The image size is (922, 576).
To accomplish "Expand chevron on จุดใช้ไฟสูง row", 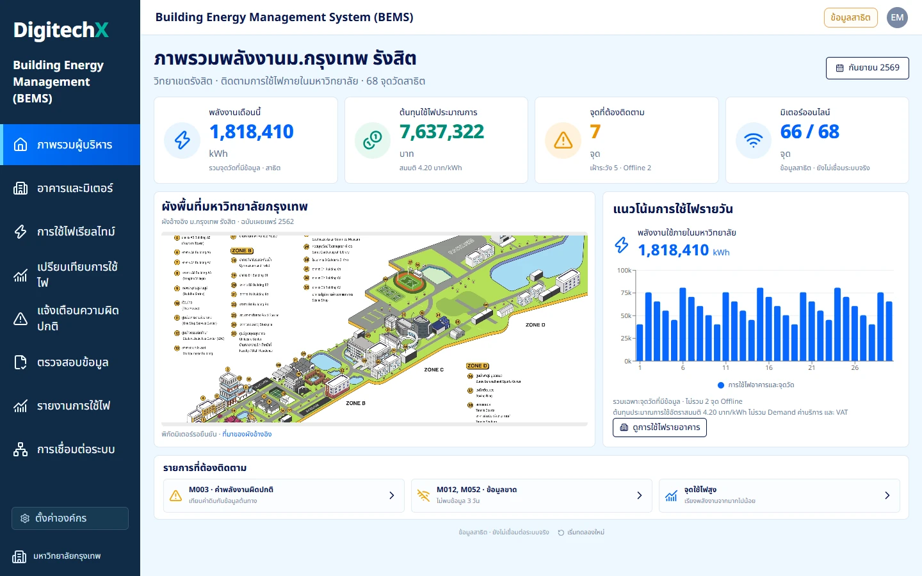I will pyautogui.click(x=887, y=495).
